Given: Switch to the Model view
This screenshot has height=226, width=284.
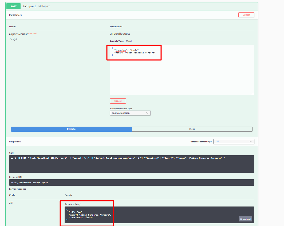Looking at the screenshot, I should click(129, 41).
